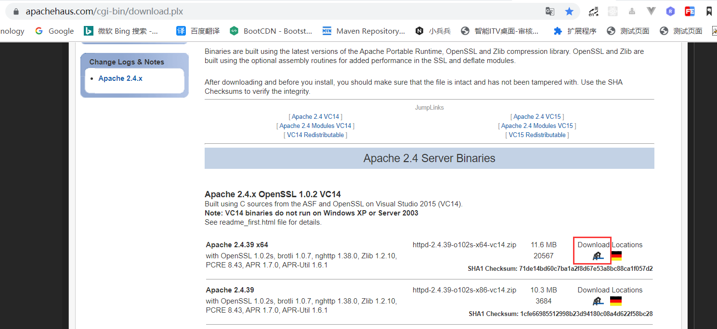Open the 智能ITV桌面-审核 bookmark
This screenshot has width=717, height=329.
coord(499,31)
